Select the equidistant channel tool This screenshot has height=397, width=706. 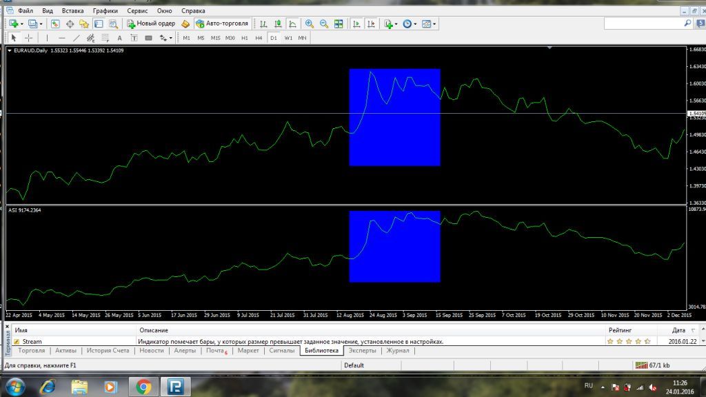tap(90, 38)
